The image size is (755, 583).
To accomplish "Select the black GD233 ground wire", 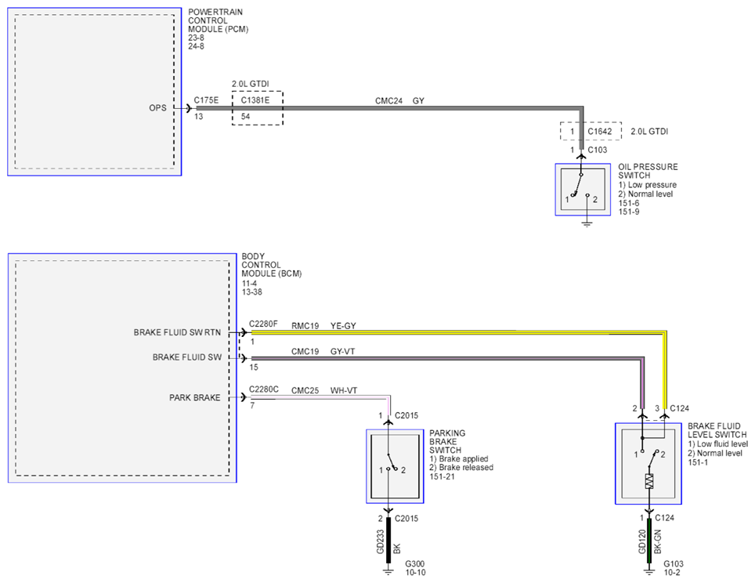I will click(x=388, y=540).
